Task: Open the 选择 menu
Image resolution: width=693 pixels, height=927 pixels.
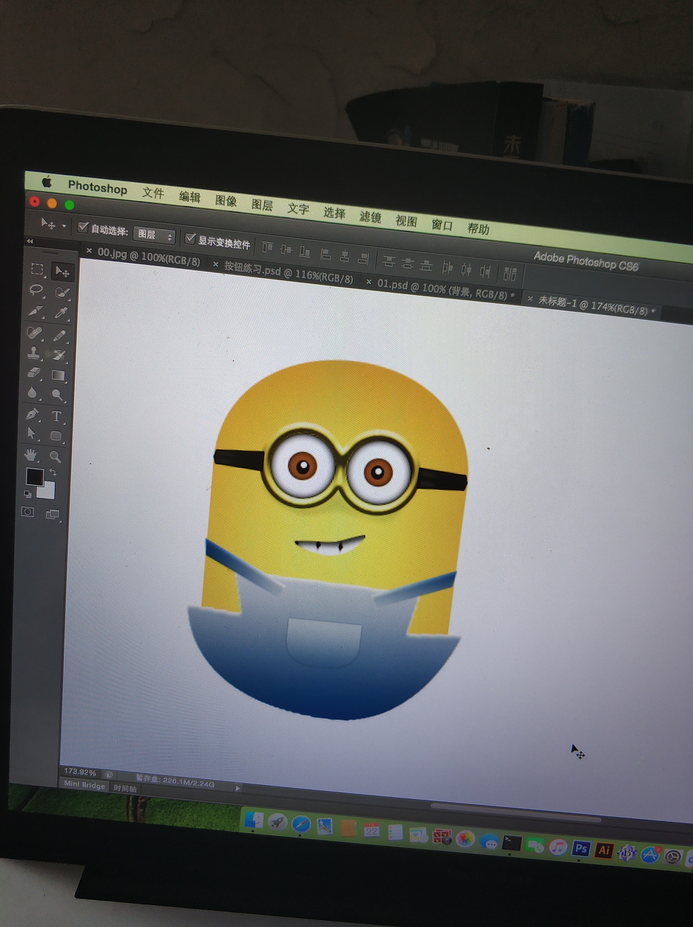Action: click(335, 213)
